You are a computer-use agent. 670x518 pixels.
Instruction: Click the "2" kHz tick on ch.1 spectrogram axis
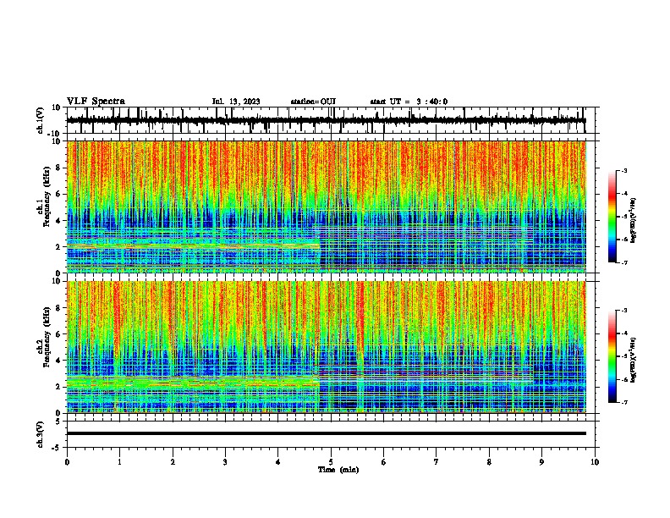[58, 247]
